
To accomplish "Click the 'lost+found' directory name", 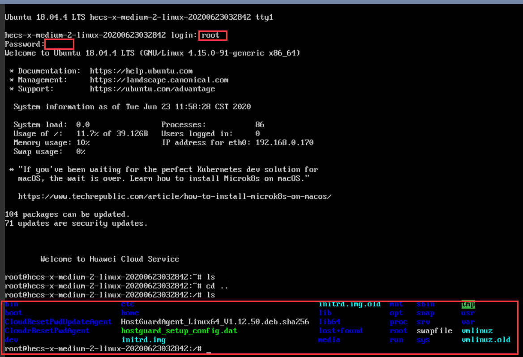I will coord(341,331).
